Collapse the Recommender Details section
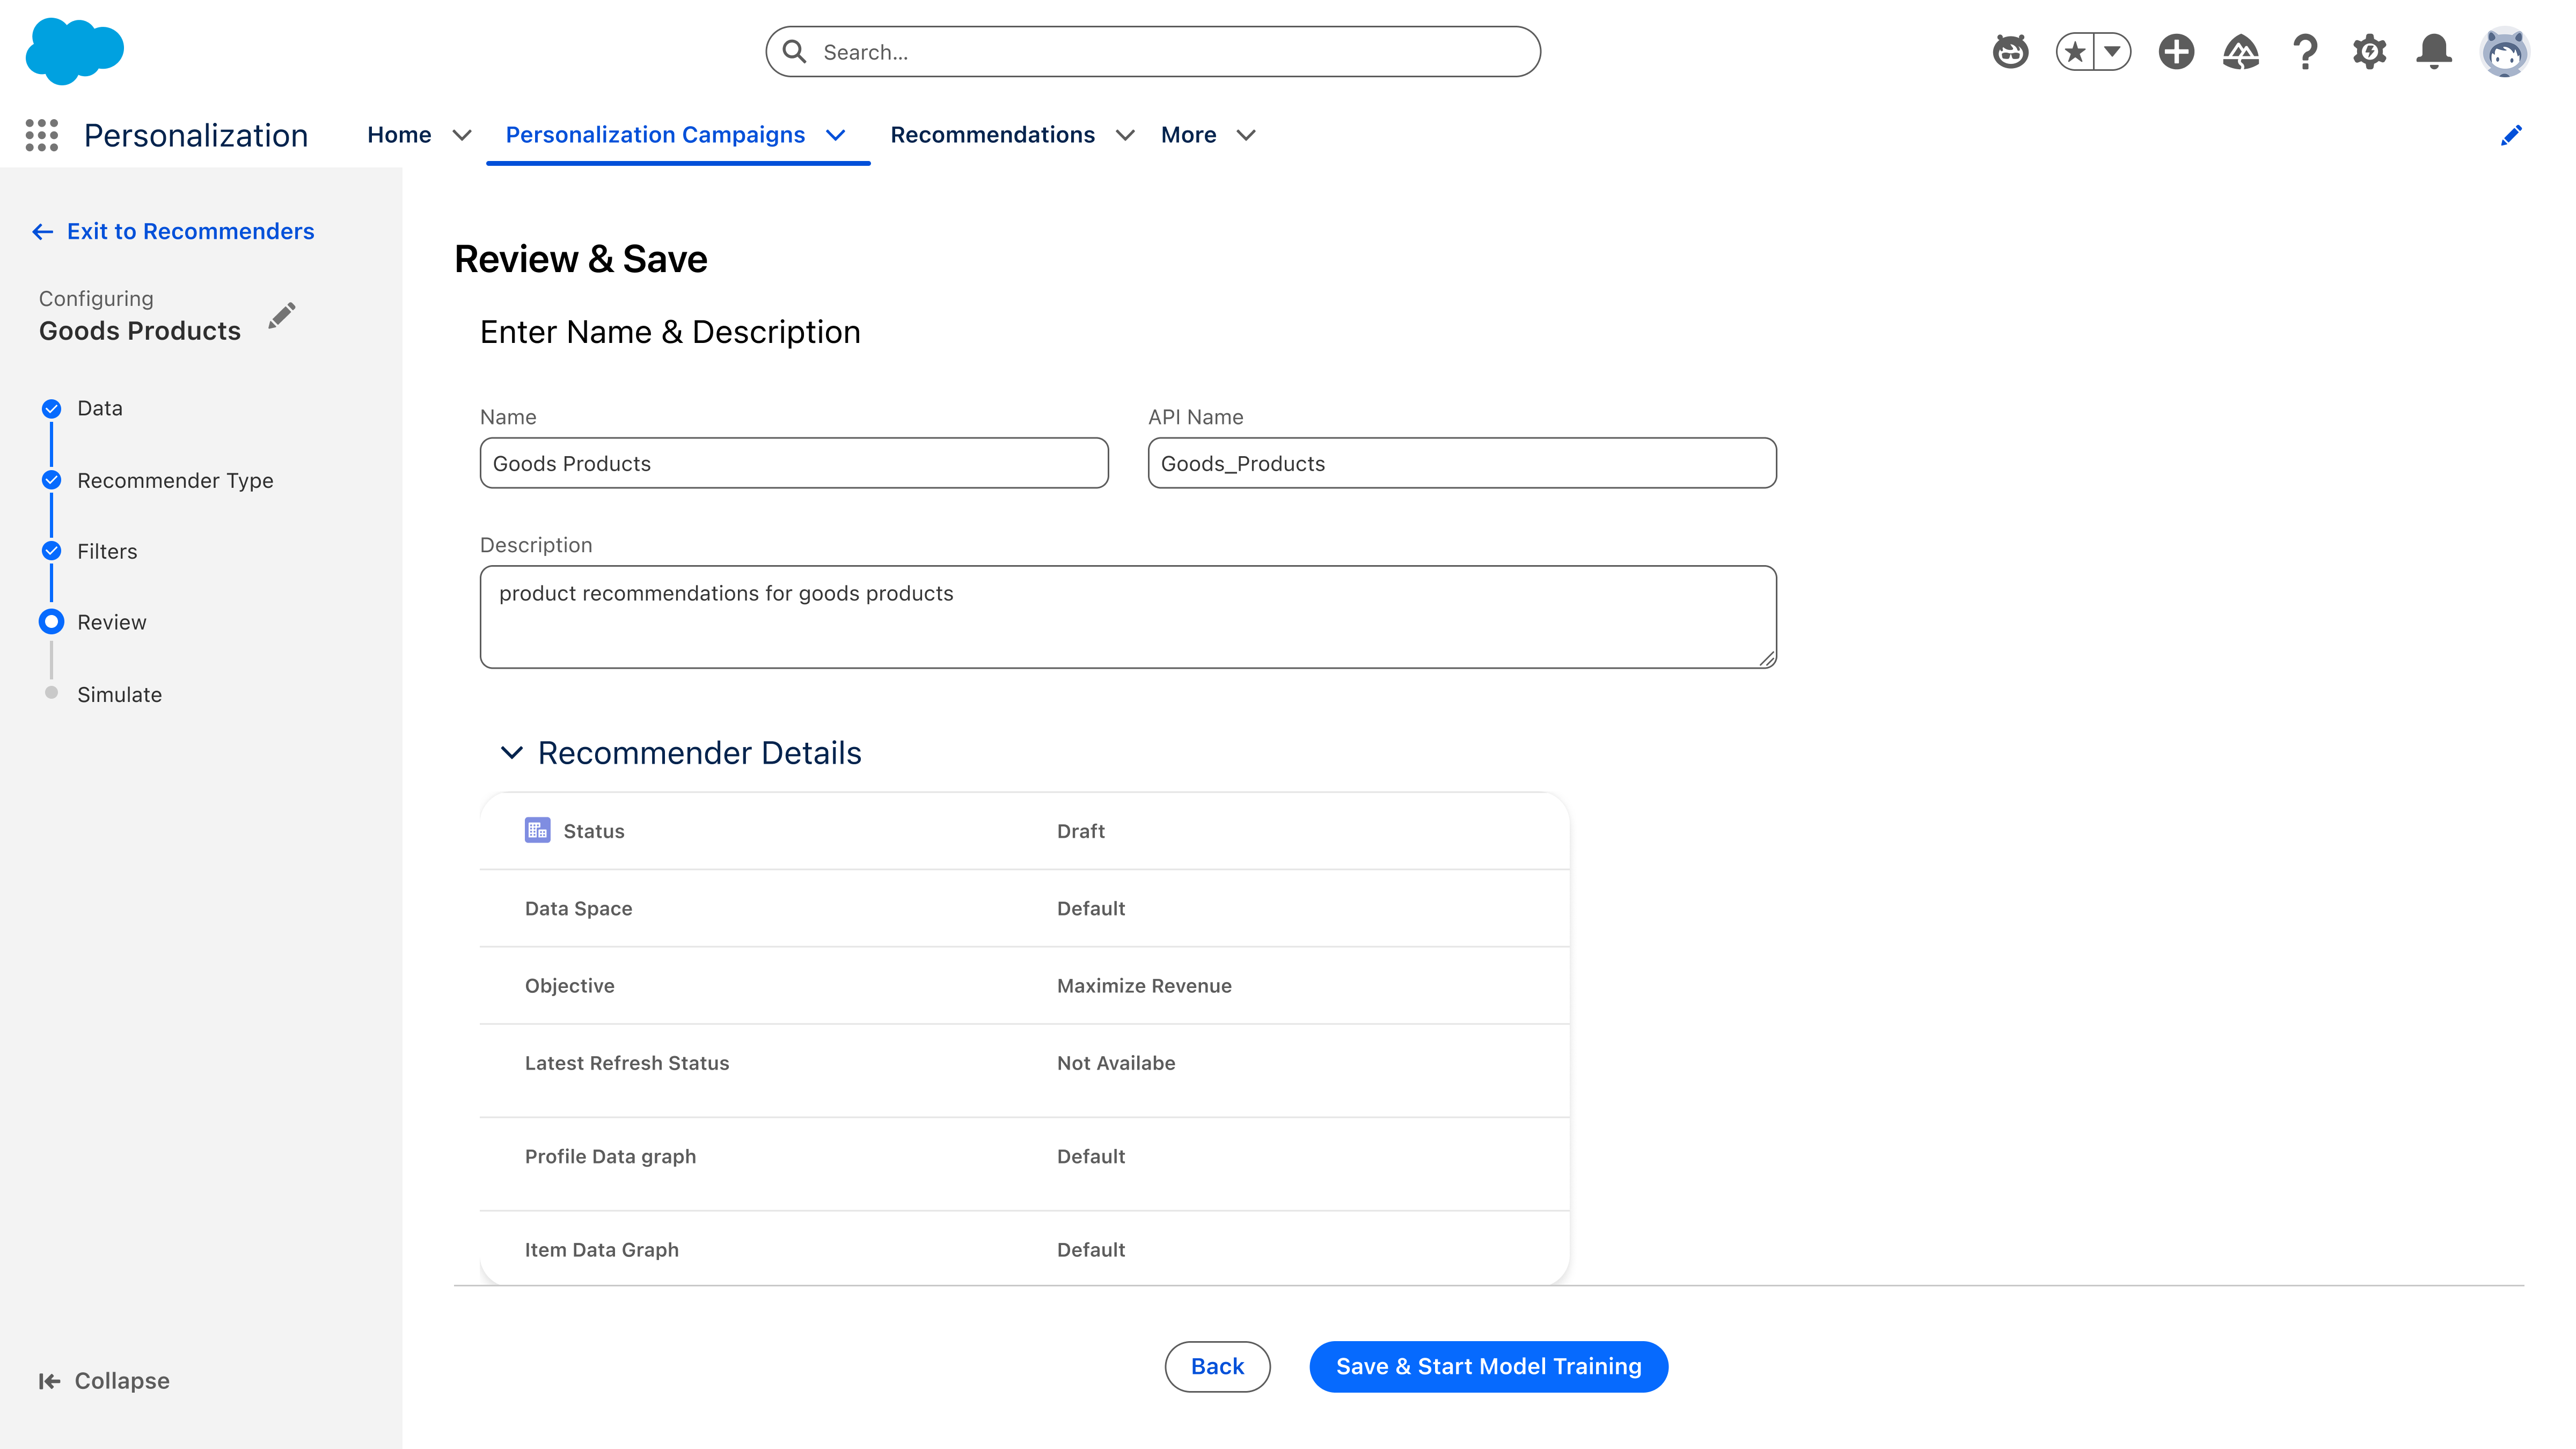This screenshot has width=2576, height=1449. [511, 753]
